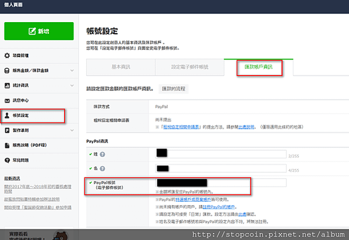The height and width of the screenshot is (240, 349).
Task: Expand the 販售金額／匯款金額 chevron
Action: tap(72, 70)
